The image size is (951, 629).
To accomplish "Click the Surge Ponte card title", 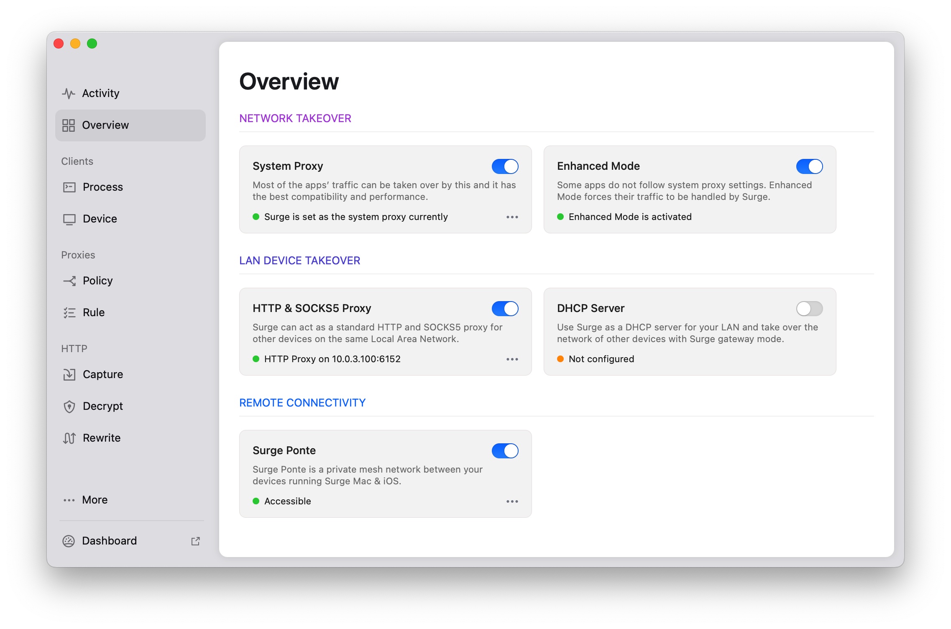I will pos(284,450).
